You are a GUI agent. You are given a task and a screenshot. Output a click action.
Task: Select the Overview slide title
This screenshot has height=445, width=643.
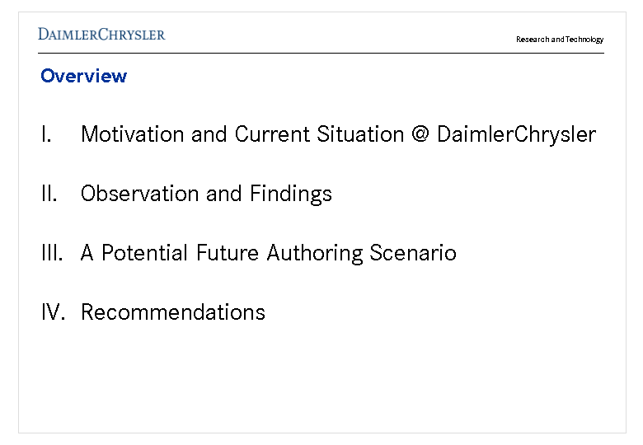click(83, 76)
